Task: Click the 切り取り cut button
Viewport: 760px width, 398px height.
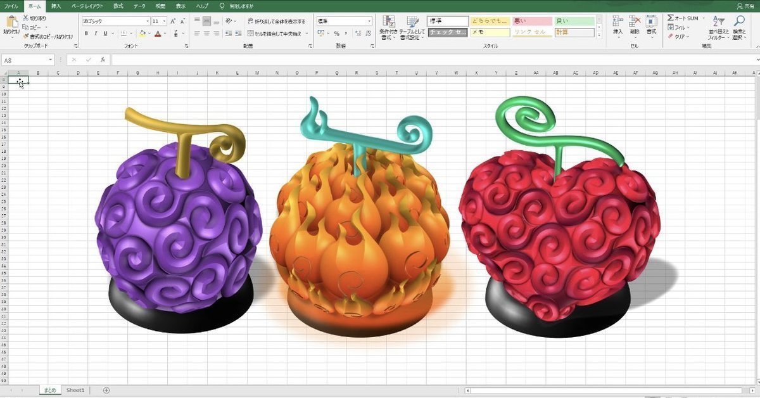Action: (34, 18)
